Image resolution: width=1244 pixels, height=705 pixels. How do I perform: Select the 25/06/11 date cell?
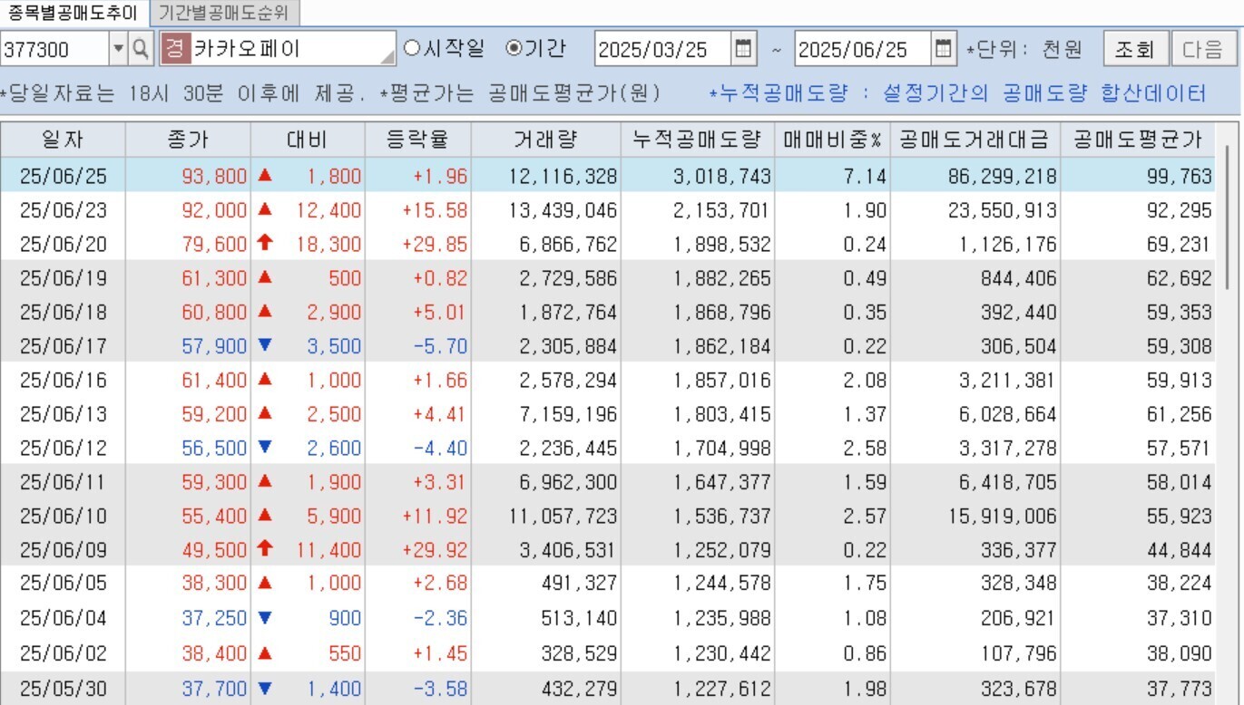pos(64,482)
